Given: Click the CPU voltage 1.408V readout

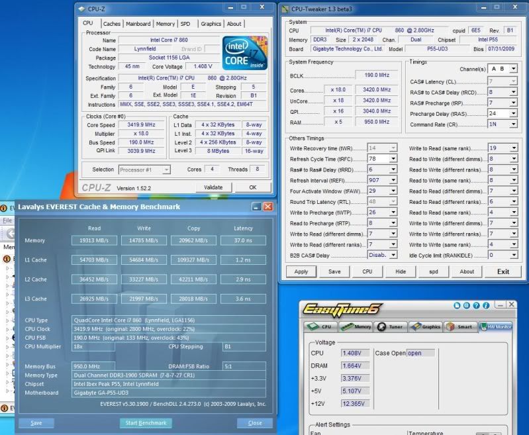Looking at the screenshot, I should 355,353.
